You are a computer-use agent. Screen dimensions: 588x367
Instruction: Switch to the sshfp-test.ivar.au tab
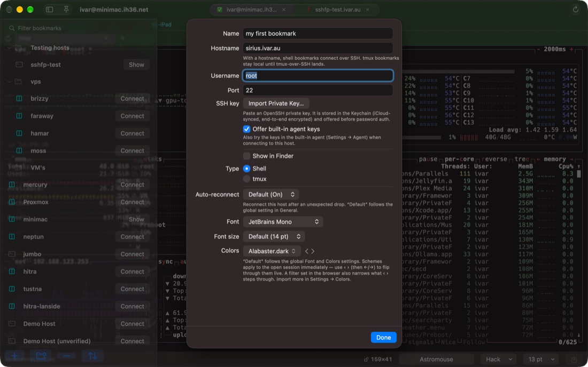(337, 10)
